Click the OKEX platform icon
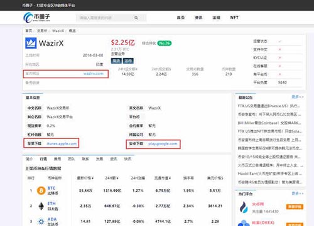The image size is (314, 226). pyautogui.click(x=244, y=223)
